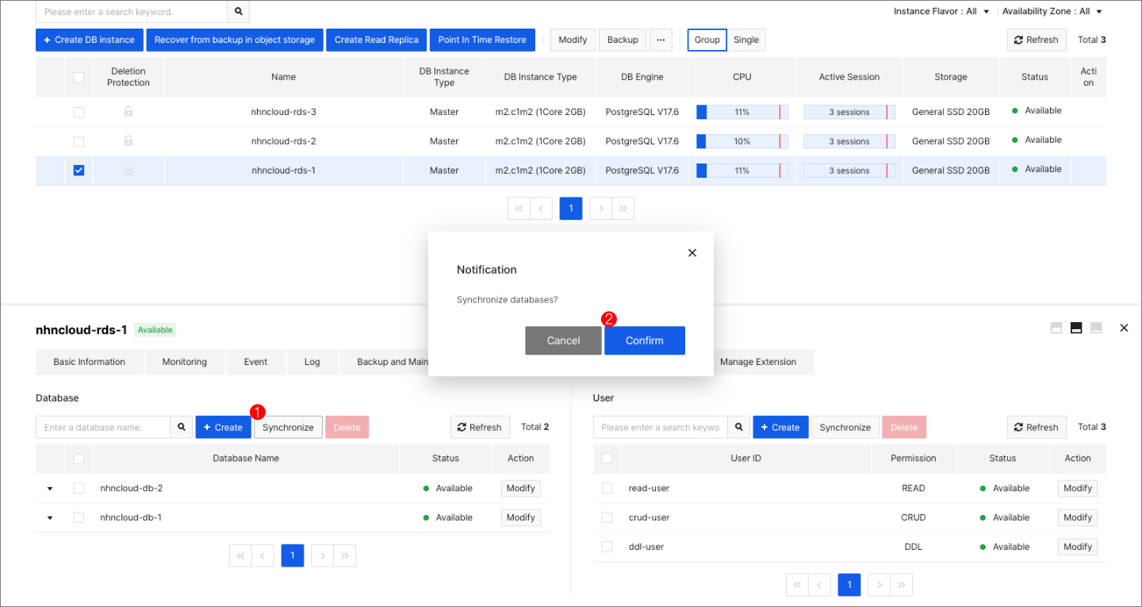The width and height of the screenshot is (1142, 607).
Task: Switch to the Monitoring tab
Action: [184, 362]
